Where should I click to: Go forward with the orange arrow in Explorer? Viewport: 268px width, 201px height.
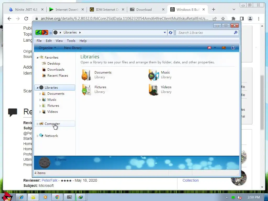pos(45,32)
